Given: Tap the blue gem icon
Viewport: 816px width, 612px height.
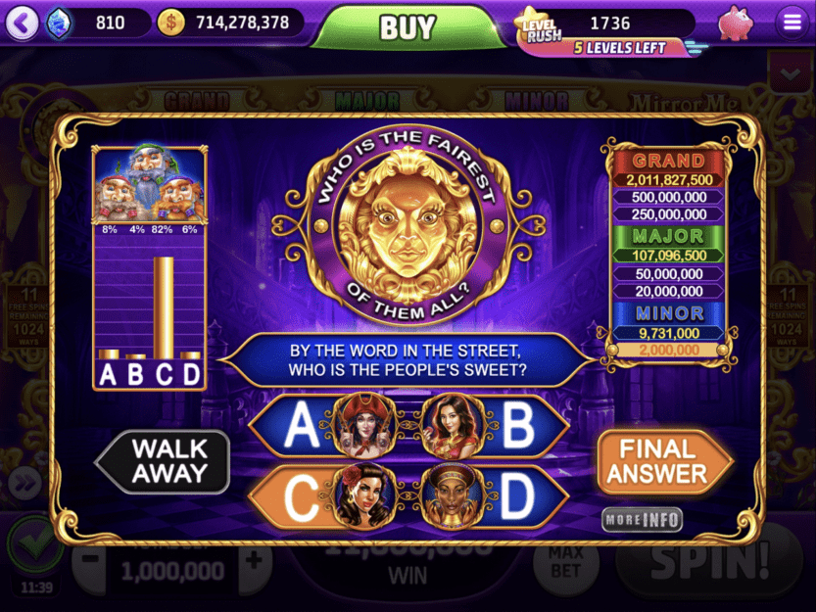Looking at the screenshot, I should tap(59, 23).
